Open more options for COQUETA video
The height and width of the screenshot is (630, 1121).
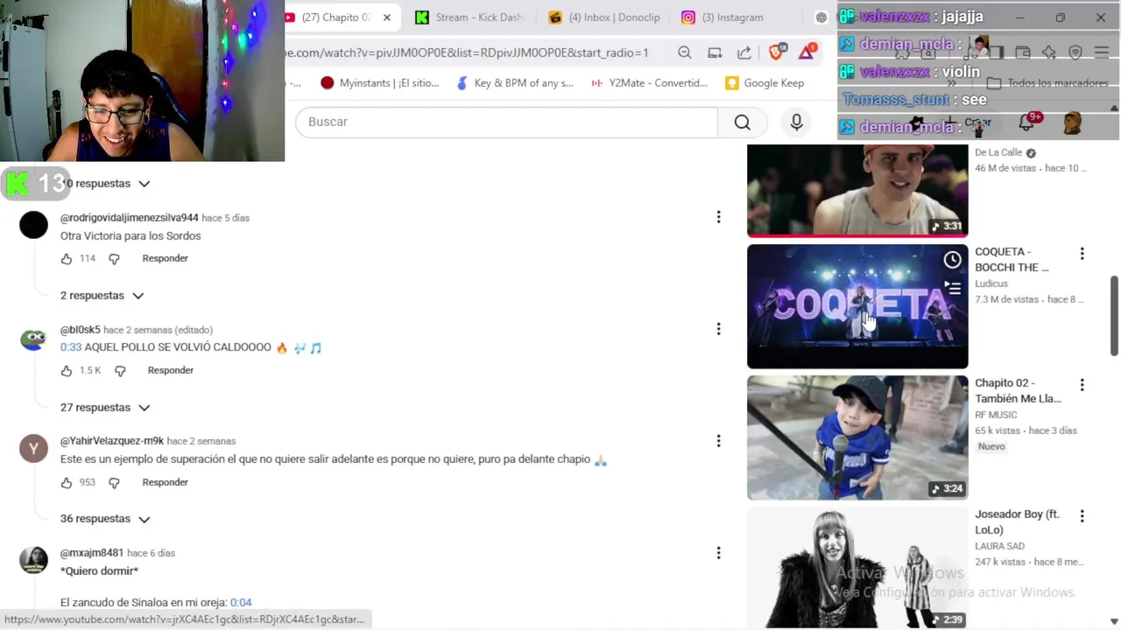pos(1082,254)
